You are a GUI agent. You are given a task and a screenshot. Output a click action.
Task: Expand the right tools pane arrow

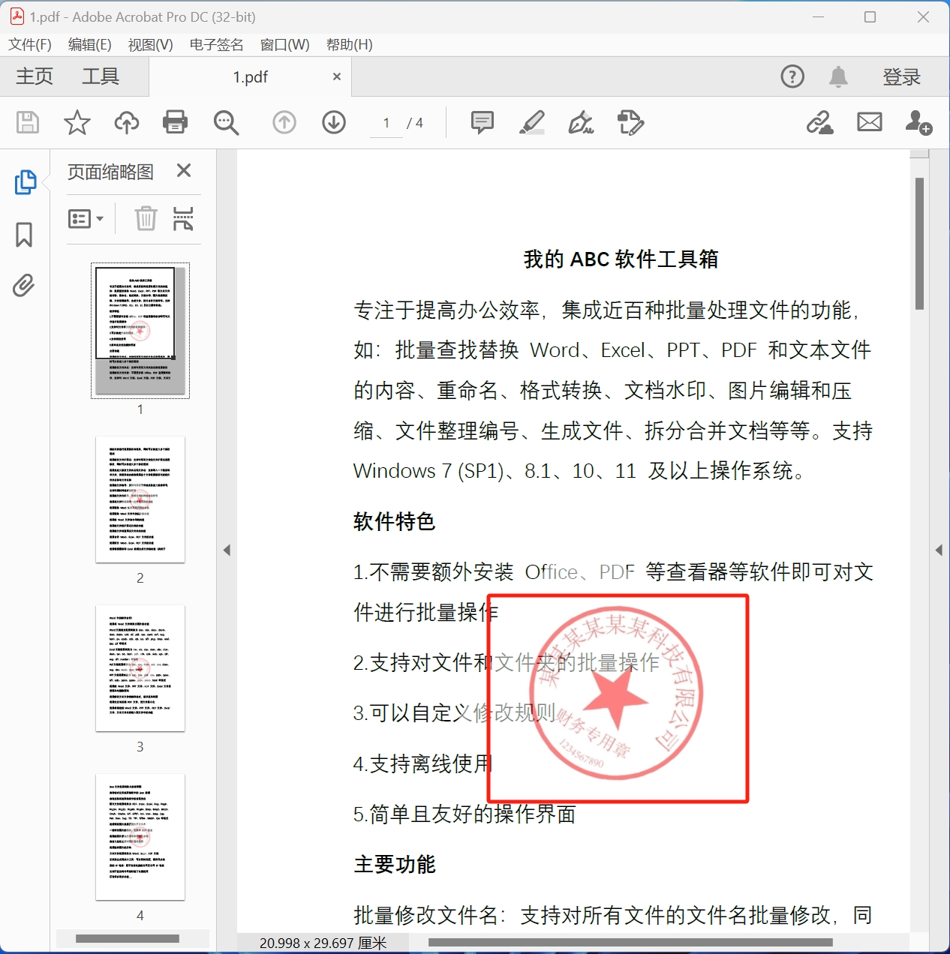(x=939, y=550)
